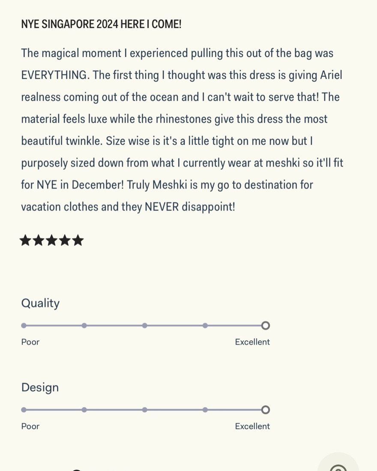Set Quality slider to the Poor endpoint
Screen dimensions: 377x471
(x=24, y=326)
